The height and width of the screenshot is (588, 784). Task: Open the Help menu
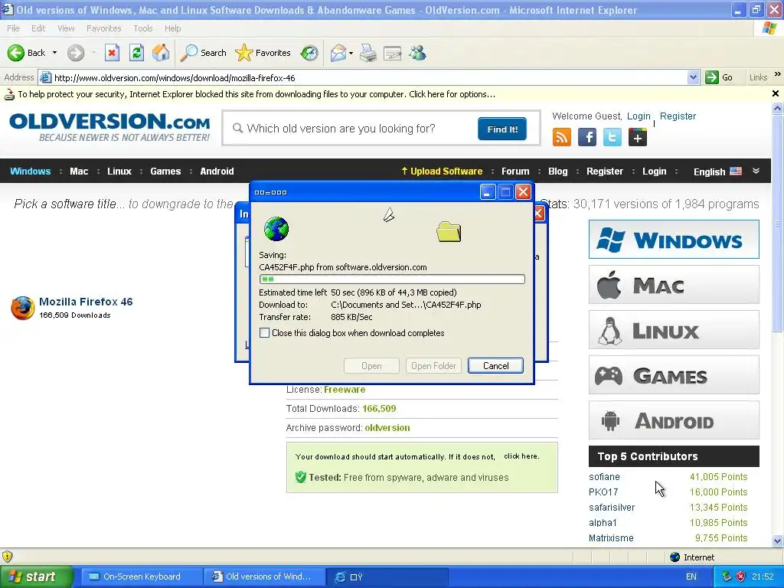pos(172,28)
